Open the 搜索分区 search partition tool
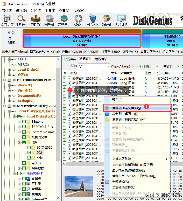 click(x=22, y=19)
